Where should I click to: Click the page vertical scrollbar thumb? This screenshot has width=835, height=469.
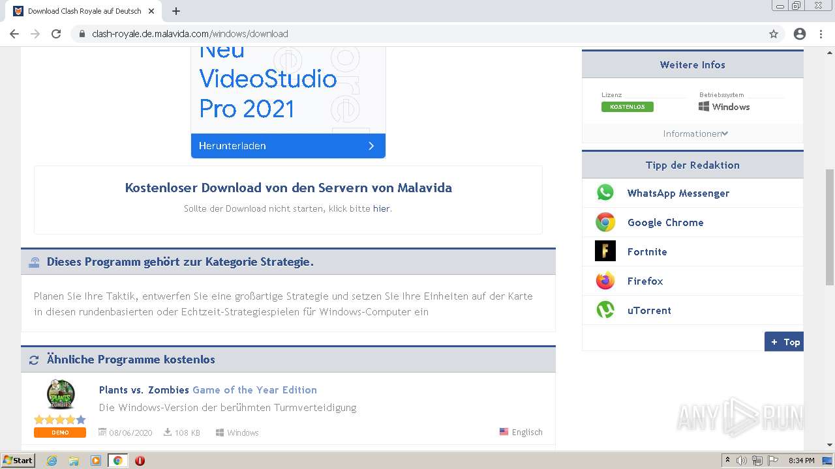click(830, 227)
